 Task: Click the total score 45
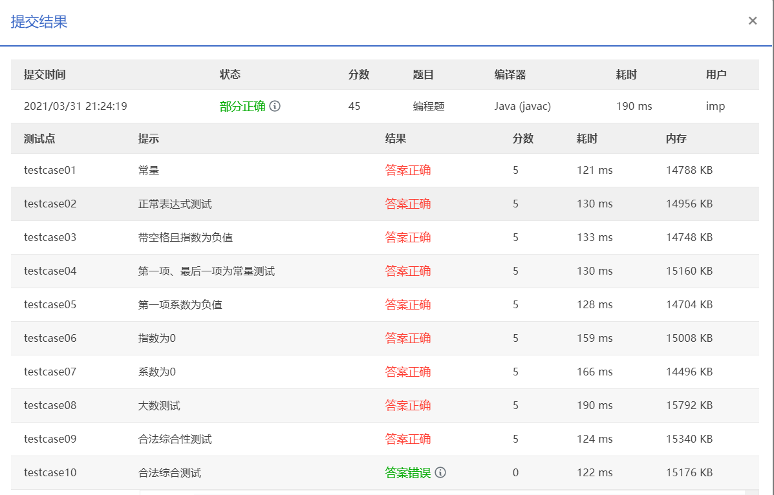tap(354, 106)
